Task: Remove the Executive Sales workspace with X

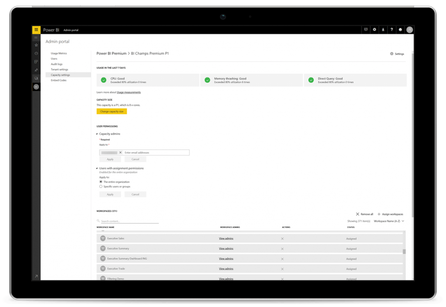Action: click(282, 239)
